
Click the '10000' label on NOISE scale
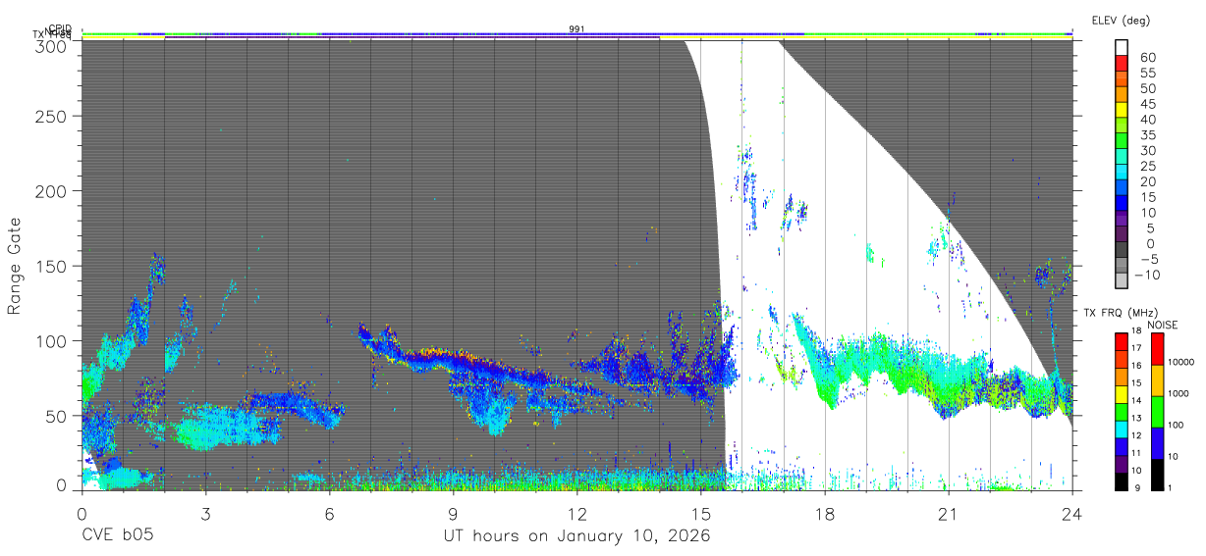click(x=1181, y=364)
